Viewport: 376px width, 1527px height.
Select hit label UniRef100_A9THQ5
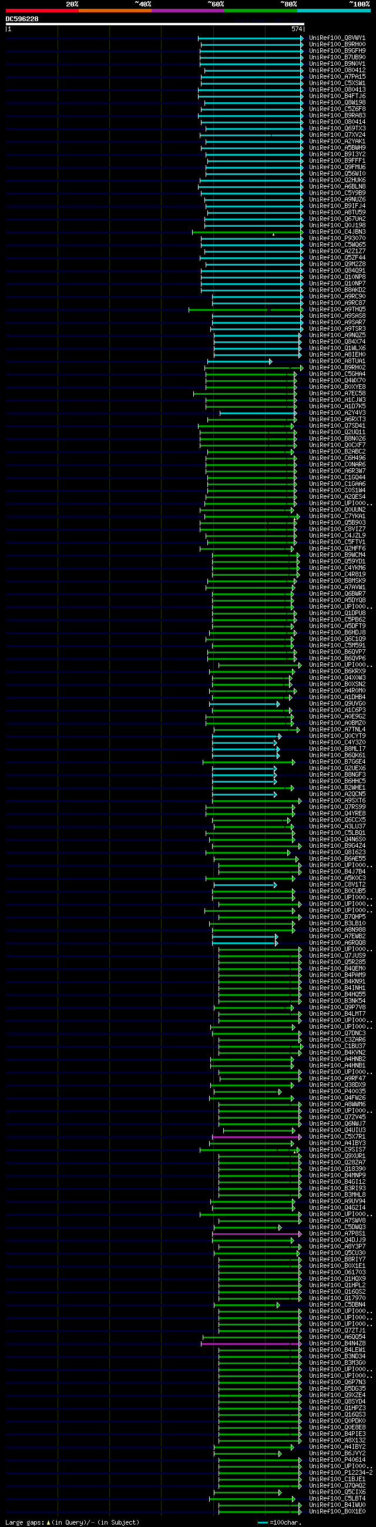coord(337,310)
